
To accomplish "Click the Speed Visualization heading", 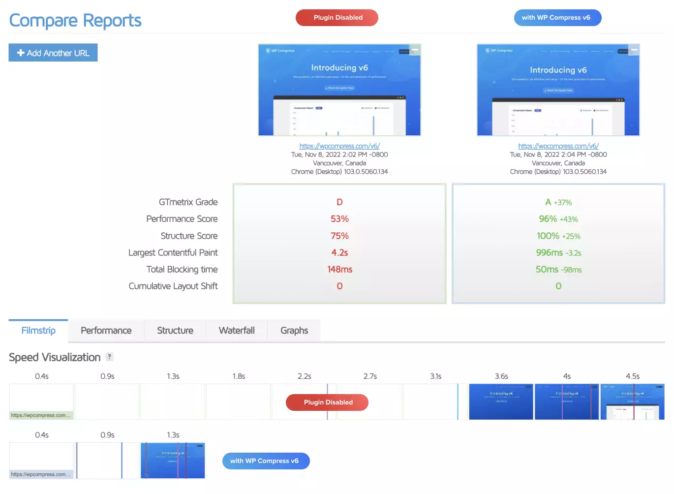I will coord(55,357).
